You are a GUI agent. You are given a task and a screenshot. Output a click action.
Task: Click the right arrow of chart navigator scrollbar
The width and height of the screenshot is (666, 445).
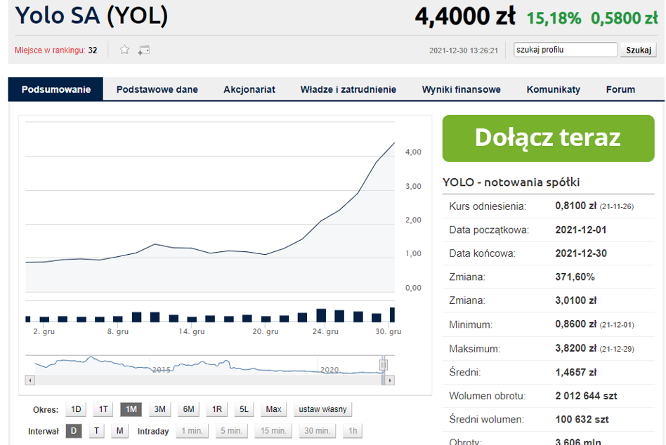(390, 380)
